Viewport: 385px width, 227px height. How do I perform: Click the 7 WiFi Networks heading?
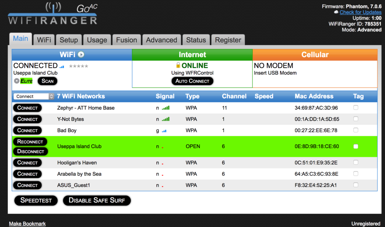(81, 96)
